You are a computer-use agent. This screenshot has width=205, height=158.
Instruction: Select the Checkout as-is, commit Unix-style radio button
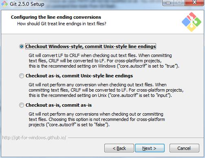pos(22,76)
